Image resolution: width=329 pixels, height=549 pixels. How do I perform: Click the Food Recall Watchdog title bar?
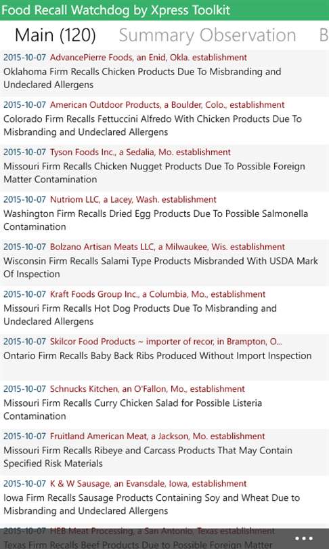164,10
